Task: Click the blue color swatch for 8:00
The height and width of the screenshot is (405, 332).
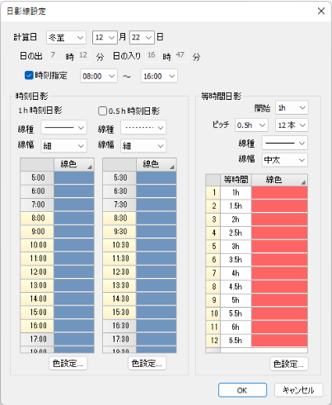Action: (74, 218)
